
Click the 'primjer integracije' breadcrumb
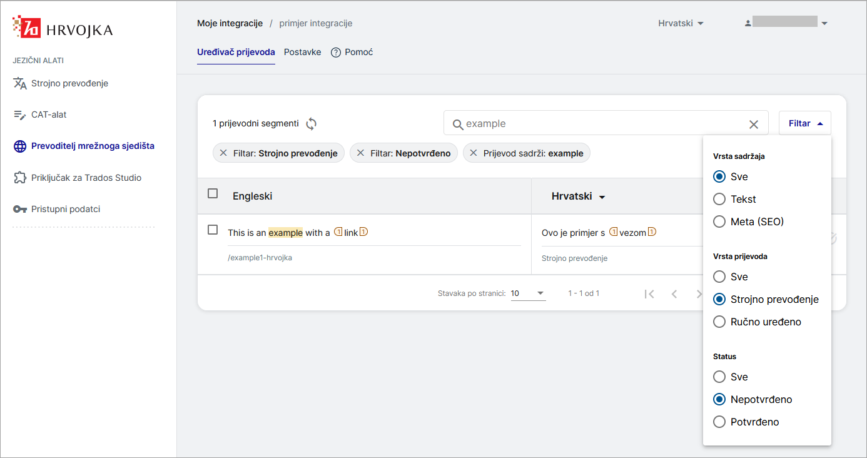pos(316,23)
